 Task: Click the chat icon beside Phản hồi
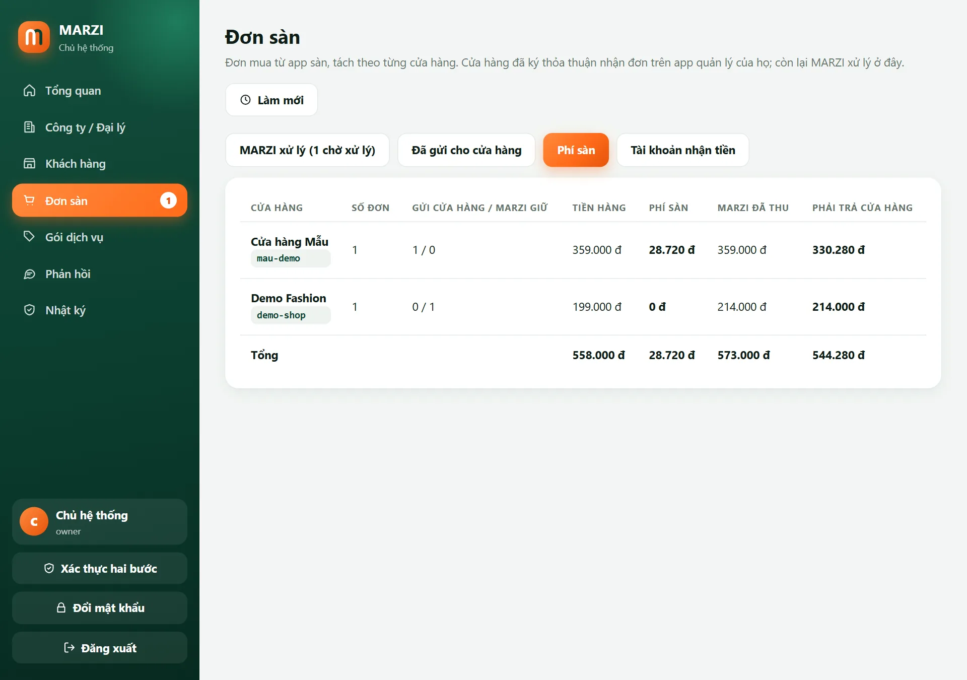click(30, 274)
